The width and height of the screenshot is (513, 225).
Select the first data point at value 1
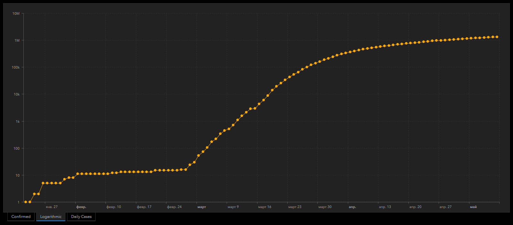26,202
